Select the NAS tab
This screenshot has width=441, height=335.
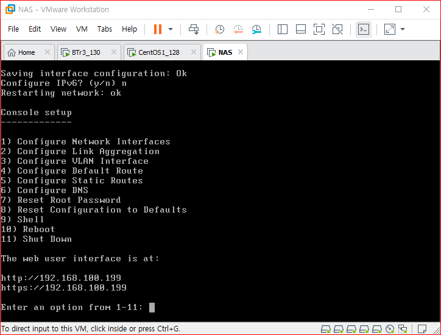click(225, 52)
